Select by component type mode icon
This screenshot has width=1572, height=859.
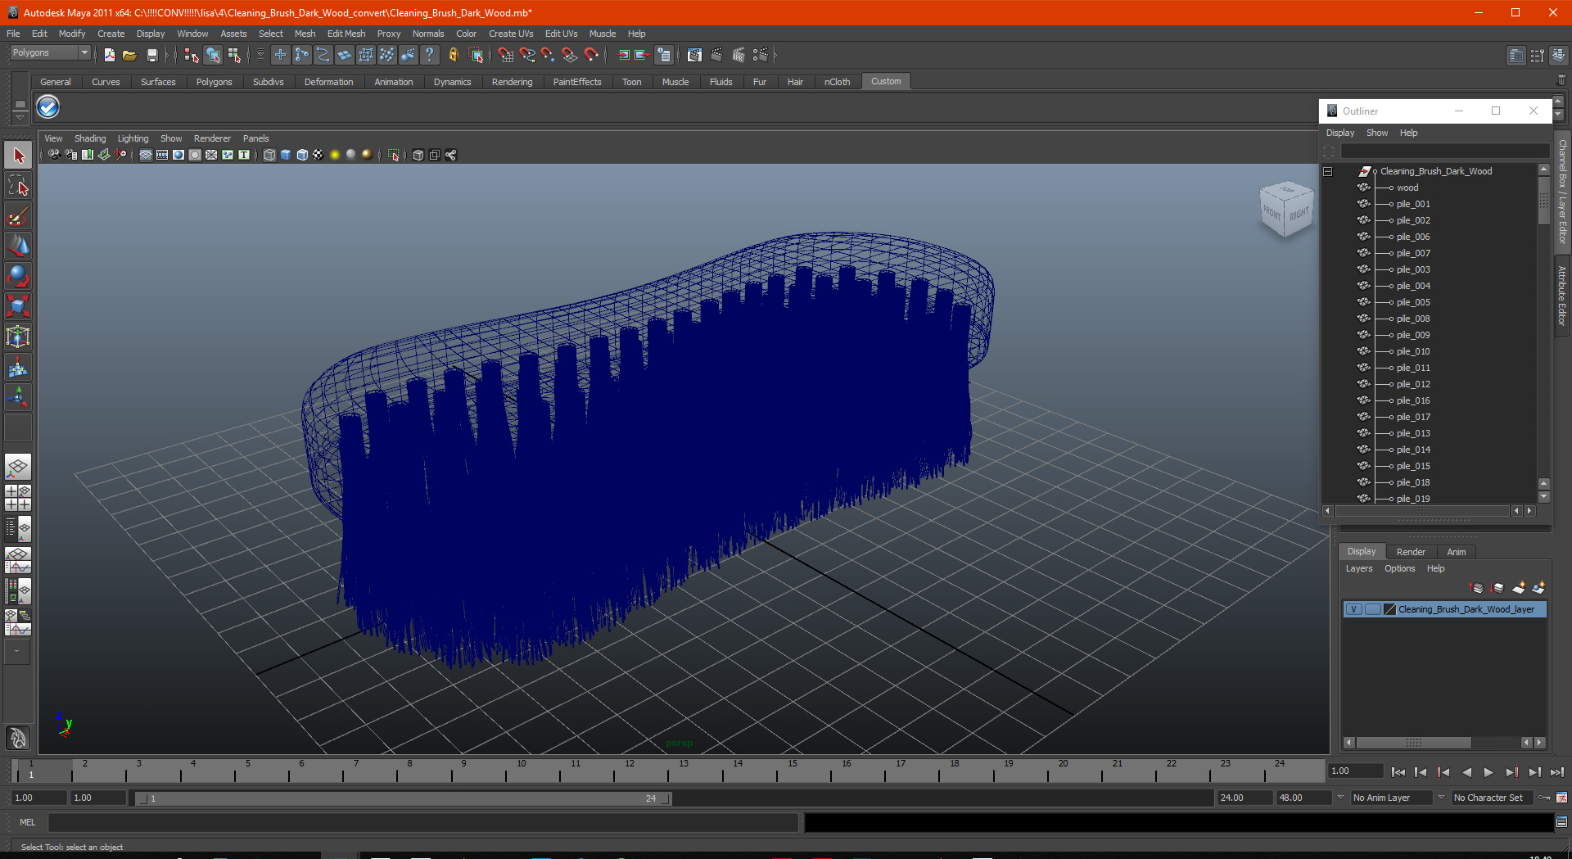(x=234, y=55)
